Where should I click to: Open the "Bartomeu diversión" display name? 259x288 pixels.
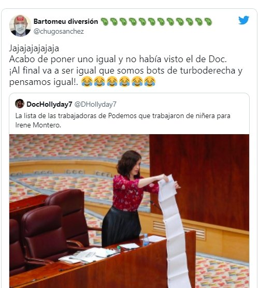66,21
